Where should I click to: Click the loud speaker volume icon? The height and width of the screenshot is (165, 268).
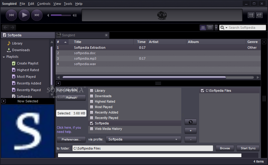[75, 15]
